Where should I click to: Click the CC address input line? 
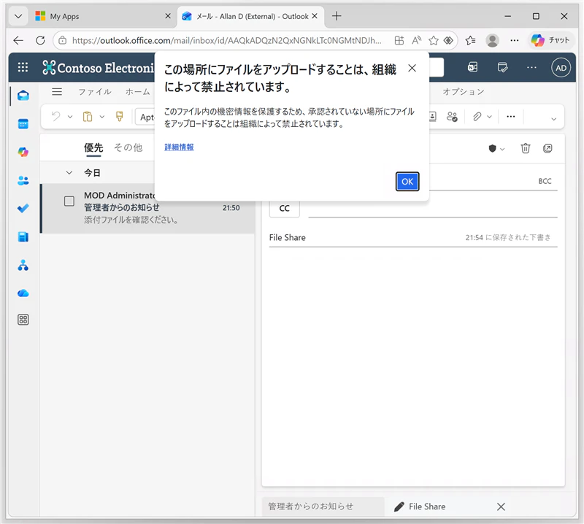click(x=433, y=209)
